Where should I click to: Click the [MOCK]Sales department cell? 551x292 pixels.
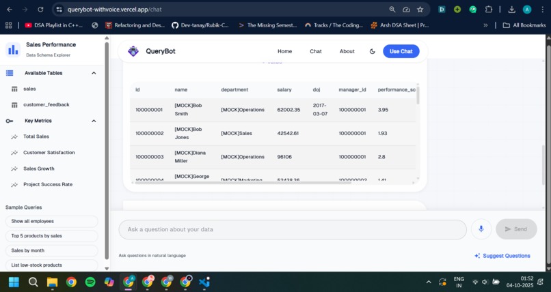point(237,134)
